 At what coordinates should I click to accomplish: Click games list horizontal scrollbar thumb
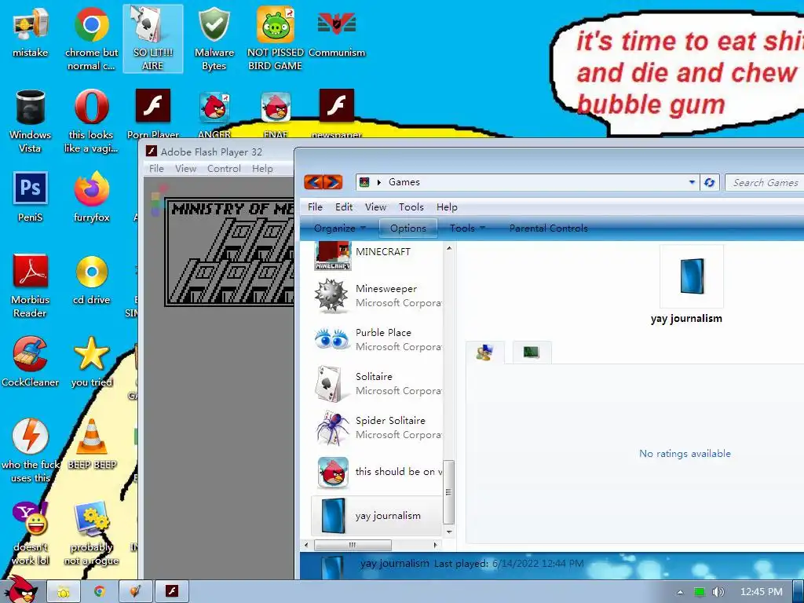point(353,545)
